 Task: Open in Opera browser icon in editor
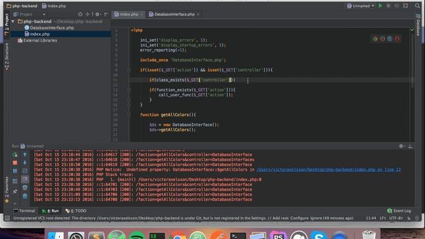tap(397, 39)
